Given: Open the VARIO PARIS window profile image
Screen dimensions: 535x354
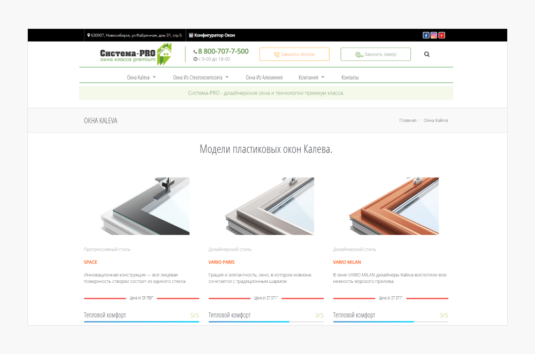Looking at the screenshot, I should pos(270,206).
